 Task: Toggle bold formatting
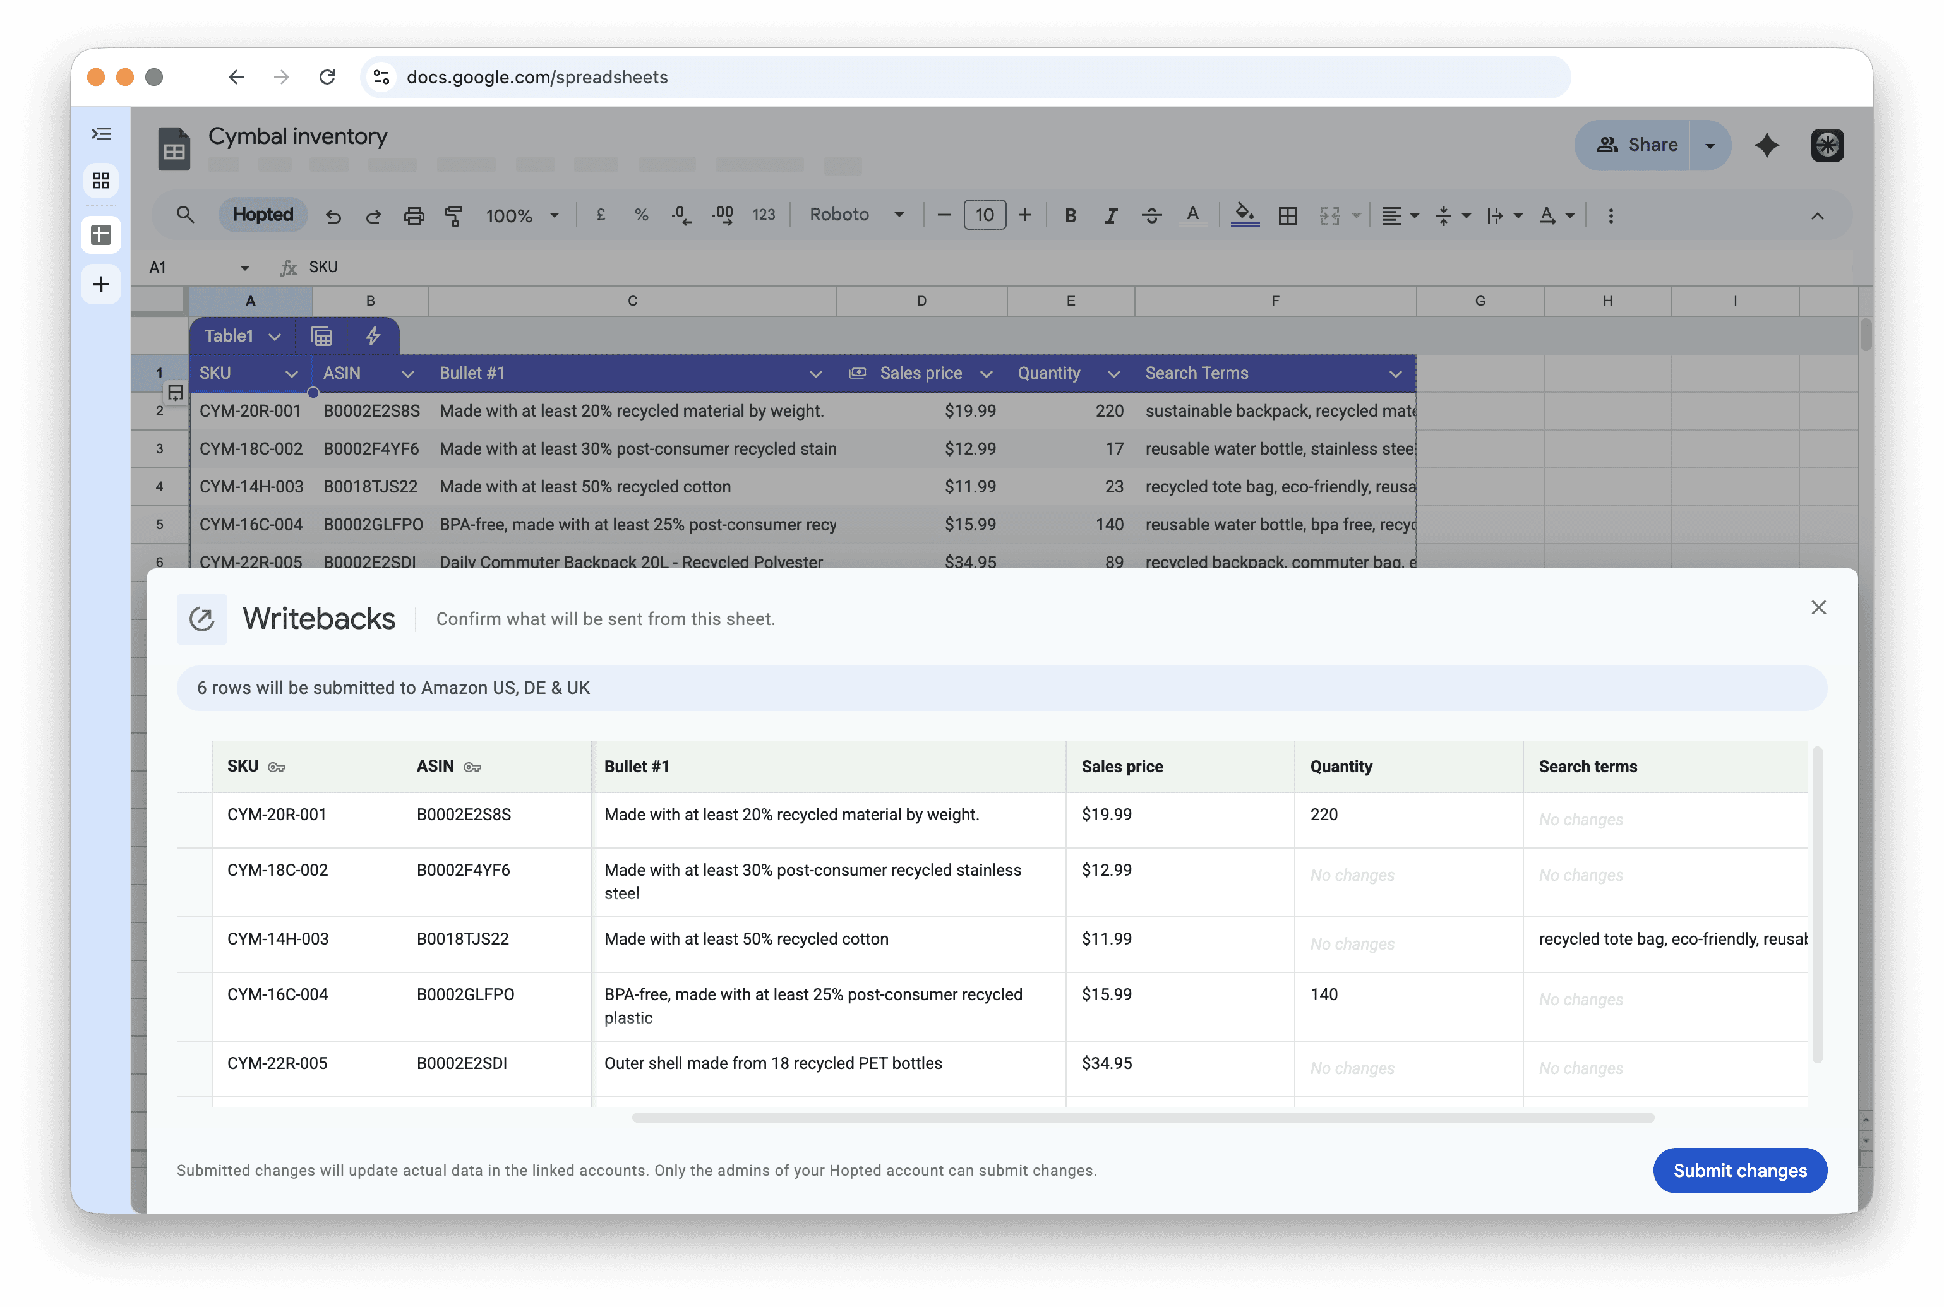point(1071,215)
